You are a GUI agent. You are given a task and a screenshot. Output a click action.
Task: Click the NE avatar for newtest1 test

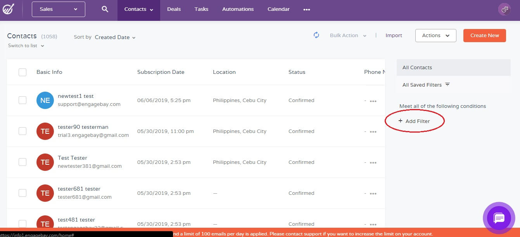(45, 100)
